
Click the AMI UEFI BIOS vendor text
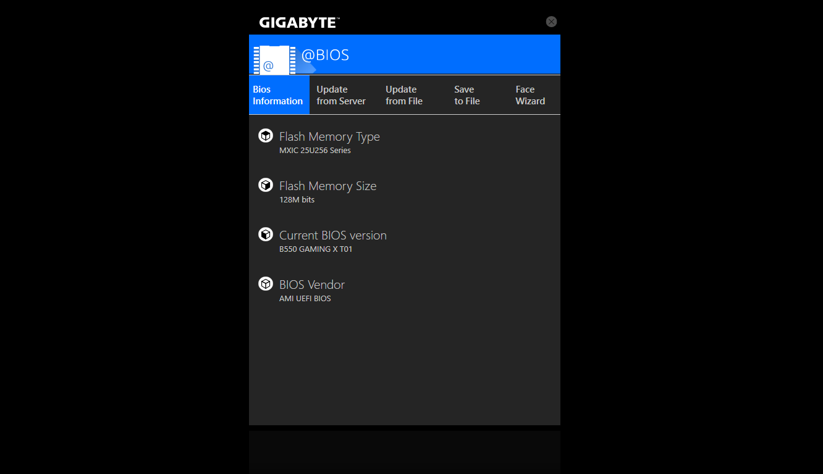coord(305,299)
